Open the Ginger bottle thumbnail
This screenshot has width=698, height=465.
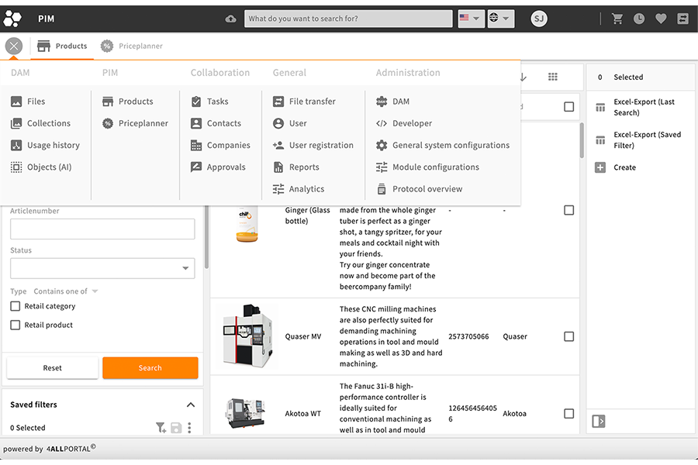247,224
